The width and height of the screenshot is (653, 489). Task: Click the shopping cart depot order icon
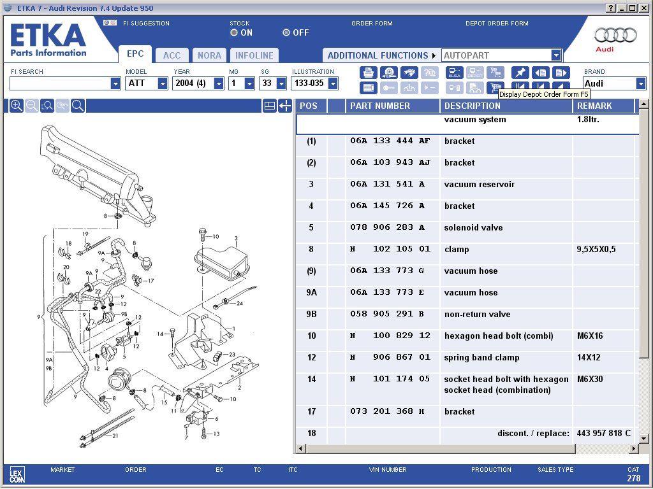(495, 88)
